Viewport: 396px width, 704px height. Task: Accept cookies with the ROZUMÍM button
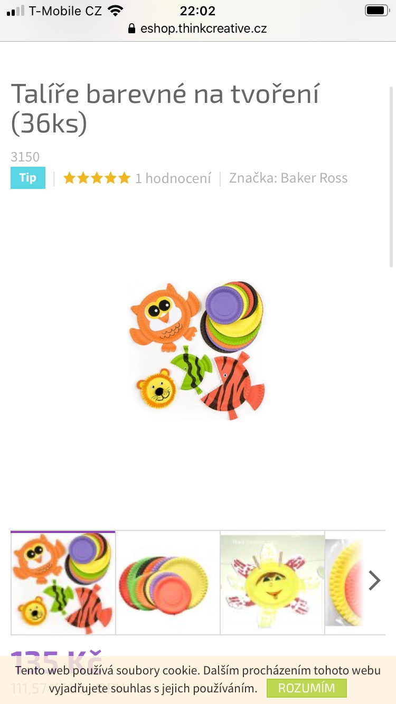[x=306, y=688]
